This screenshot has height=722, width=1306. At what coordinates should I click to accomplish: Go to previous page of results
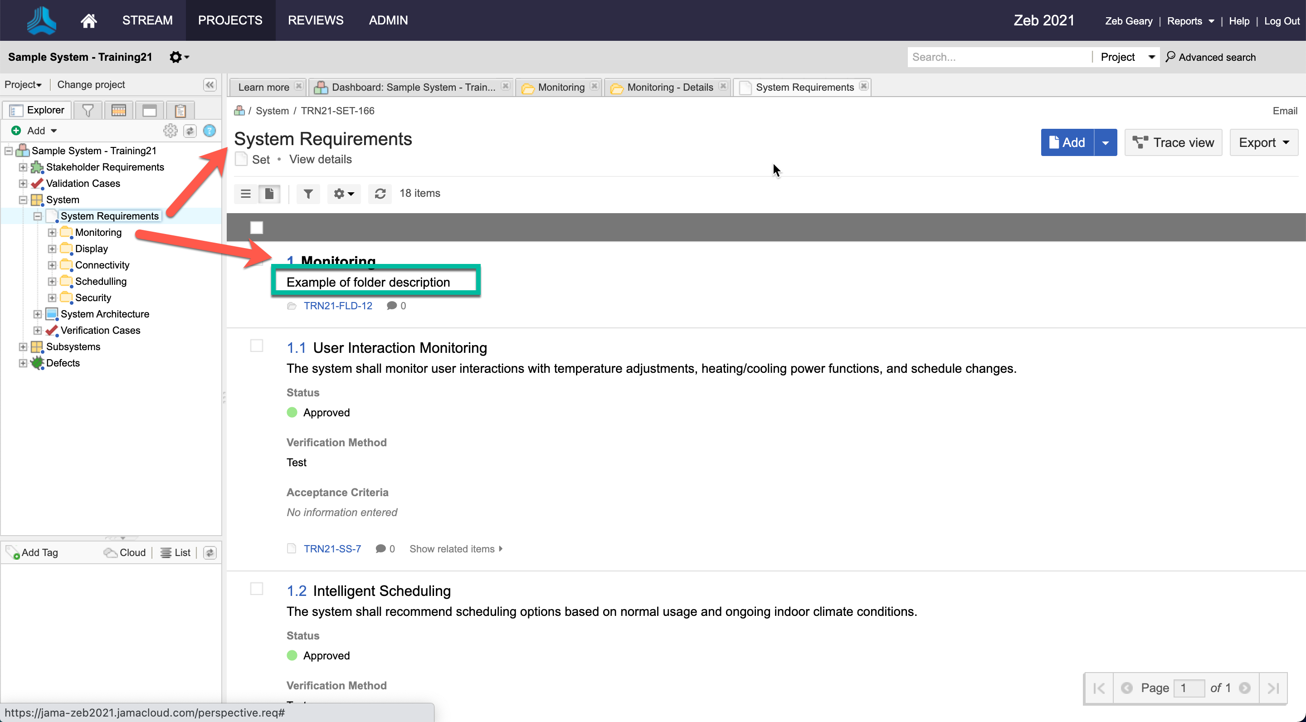click(1126, 688)
